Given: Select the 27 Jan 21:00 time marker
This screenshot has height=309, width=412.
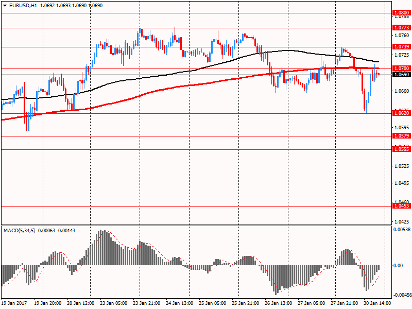Looking at the screenshot, I should pos(345,303).
